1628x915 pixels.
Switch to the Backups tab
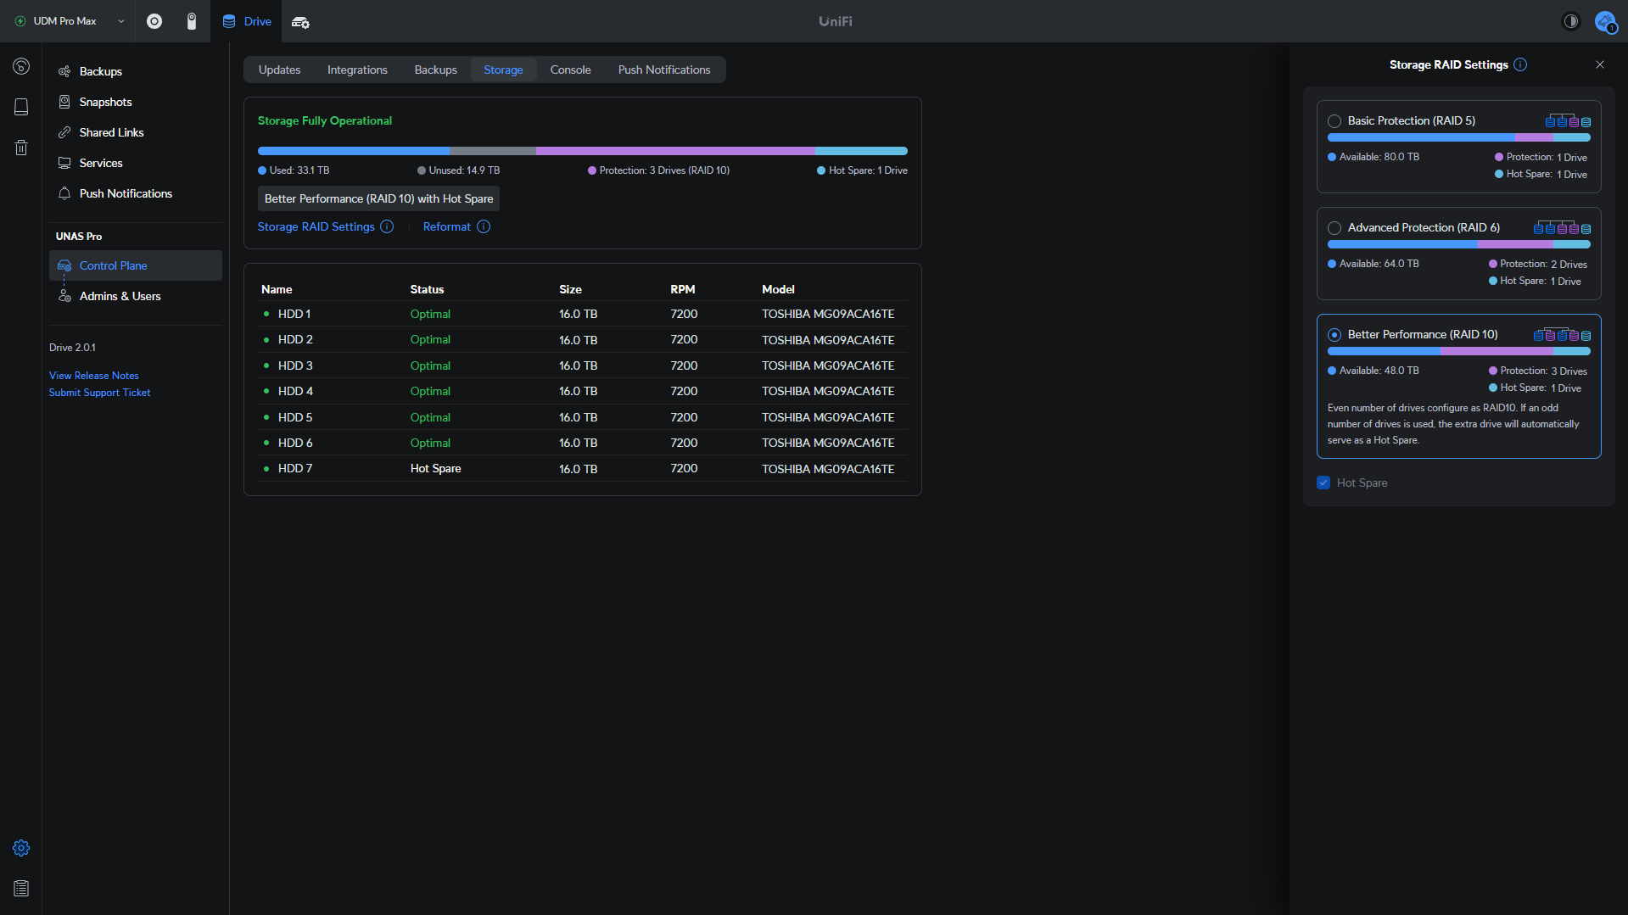click(435, 70)
